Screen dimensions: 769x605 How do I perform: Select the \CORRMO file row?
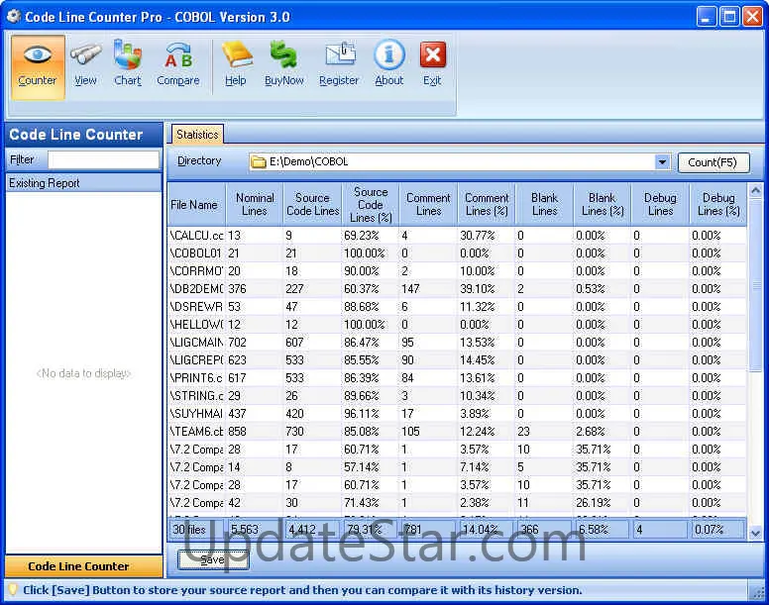coord(457,271)
